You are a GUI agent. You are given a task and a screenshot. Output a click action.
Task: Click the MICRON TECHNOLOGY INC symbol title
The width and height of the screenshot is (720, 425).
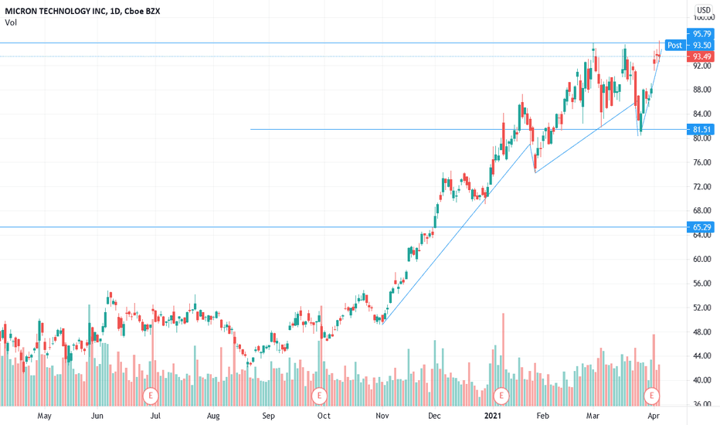coord(83,11)
